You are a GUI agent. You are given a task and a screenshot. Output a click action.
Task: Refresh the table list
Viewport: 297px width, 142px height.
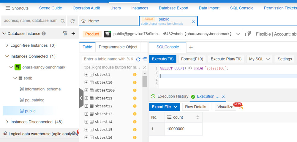coord(138,59)
